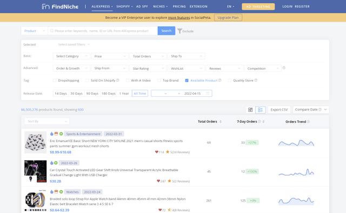
Task: Click the Exclude filter funnel icon
Action: coord(179,31)
